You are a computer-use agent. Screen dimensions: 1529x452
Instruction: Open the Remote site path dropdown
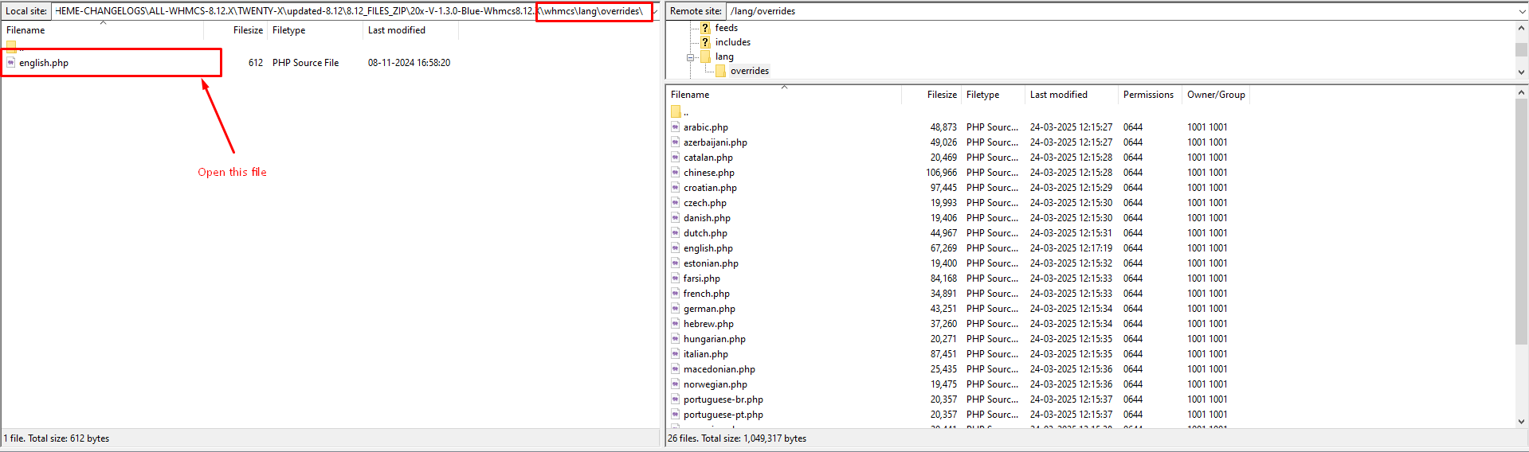tap(1522, 11)
